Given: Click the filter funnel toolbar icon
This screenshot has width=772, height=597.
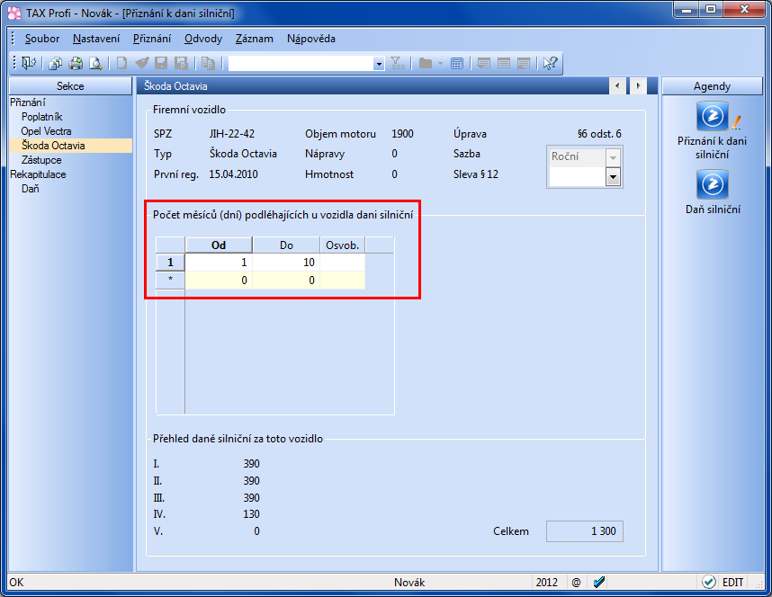Looking at the screenshot, I should pyautogui.click(x=398, y=63).
